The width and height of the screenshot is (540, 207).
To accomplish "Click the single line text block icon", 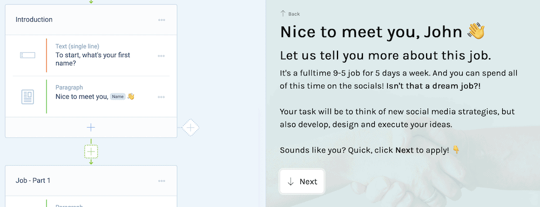I will (28, 55).
